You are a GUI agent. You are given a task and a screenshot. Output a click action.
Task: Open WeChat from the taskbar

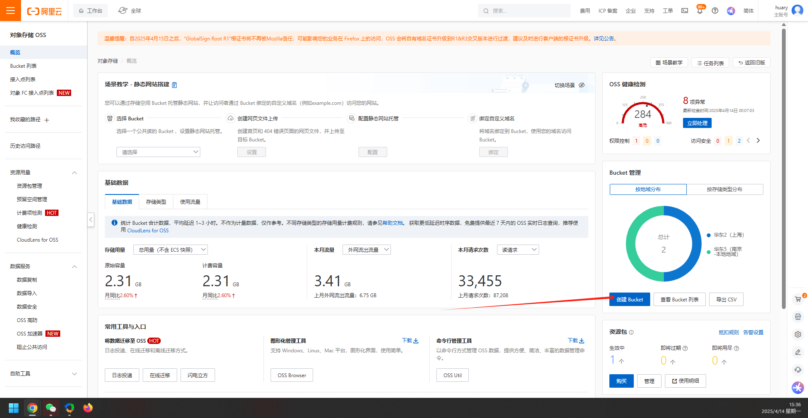coord(51,408)
